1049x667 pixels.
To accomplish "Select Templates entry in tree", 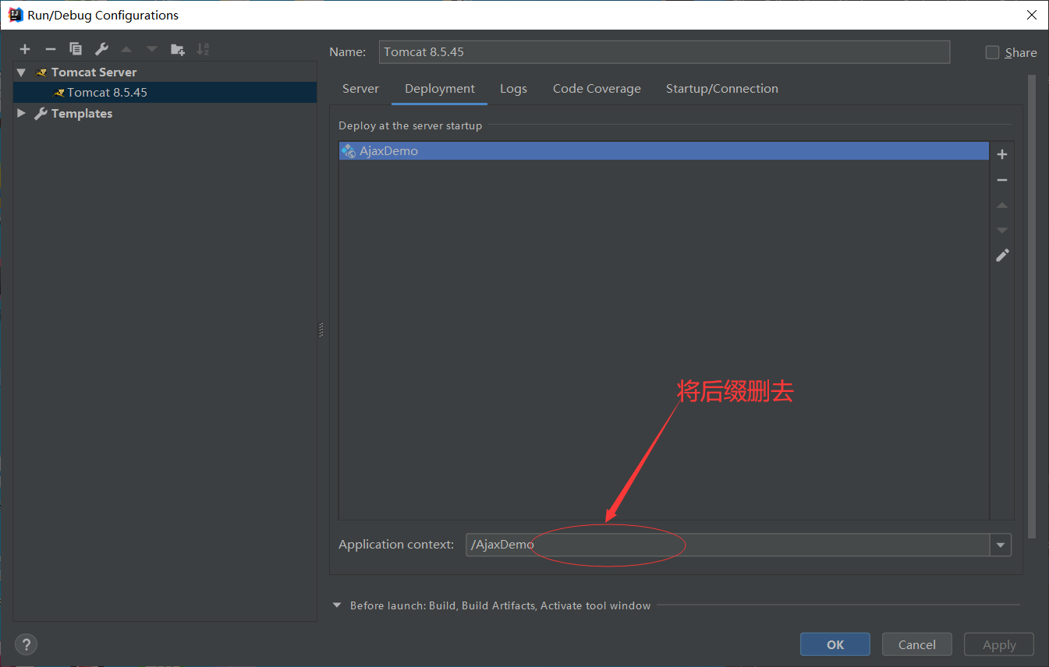I will tap(82, 113).
